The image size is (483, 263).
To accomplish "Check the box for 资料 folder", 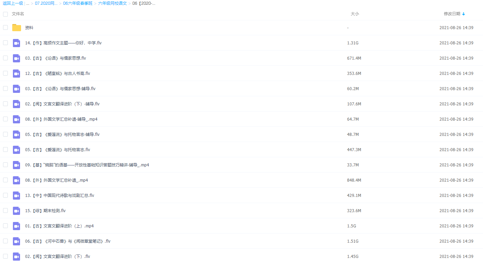I will coord(5,27).
